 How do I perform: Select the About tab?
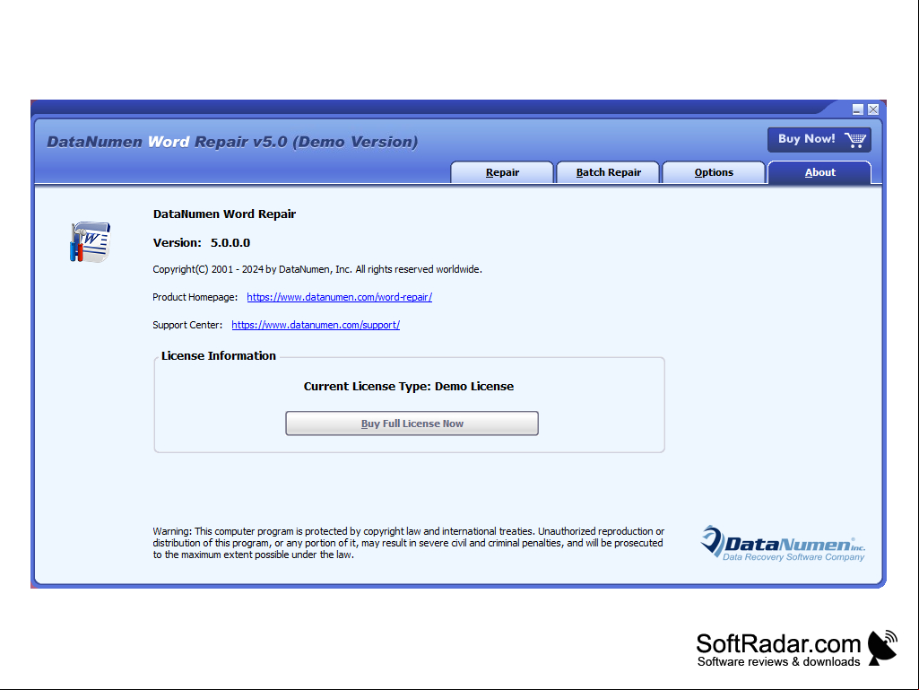819,172
